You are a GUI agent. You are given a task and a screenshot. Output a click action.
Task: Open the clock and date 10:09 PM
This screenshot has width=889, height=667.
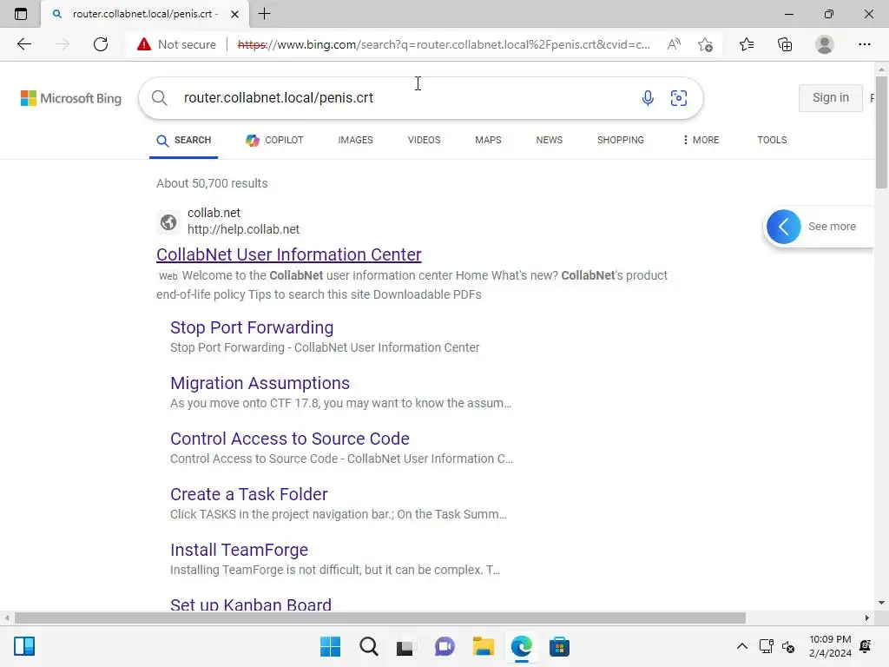coord(830,646)
